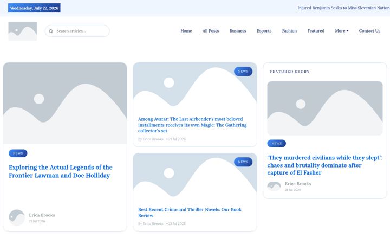Image resolution: width=390 pixels, height=244 pixels.
Task: Open Erica Brooks profile on Lawman card
Action: 42,215
